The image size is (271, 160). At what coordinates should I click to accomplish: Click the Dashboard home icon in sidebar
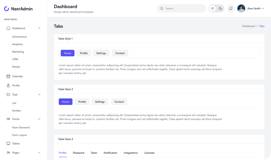click(8, 28)
